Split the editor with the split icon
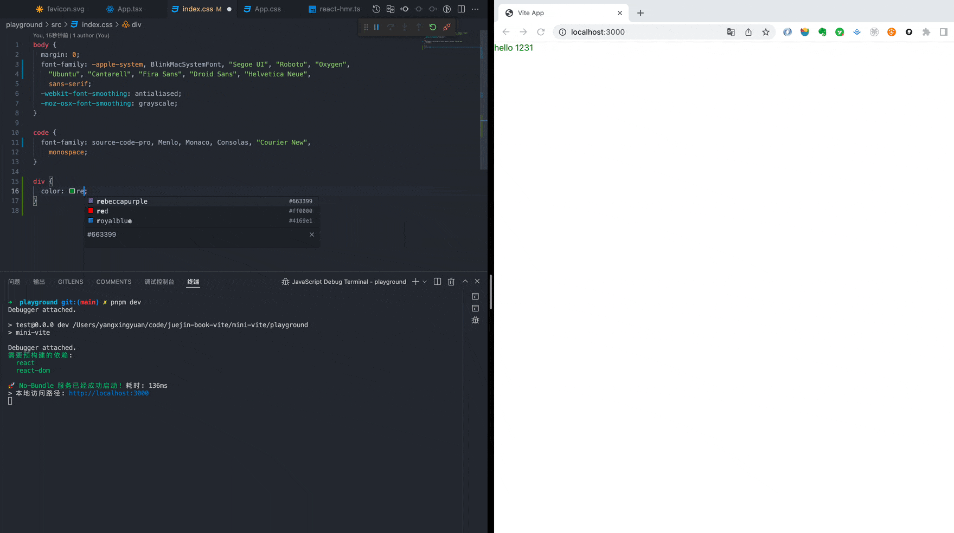 pos(462,9)
